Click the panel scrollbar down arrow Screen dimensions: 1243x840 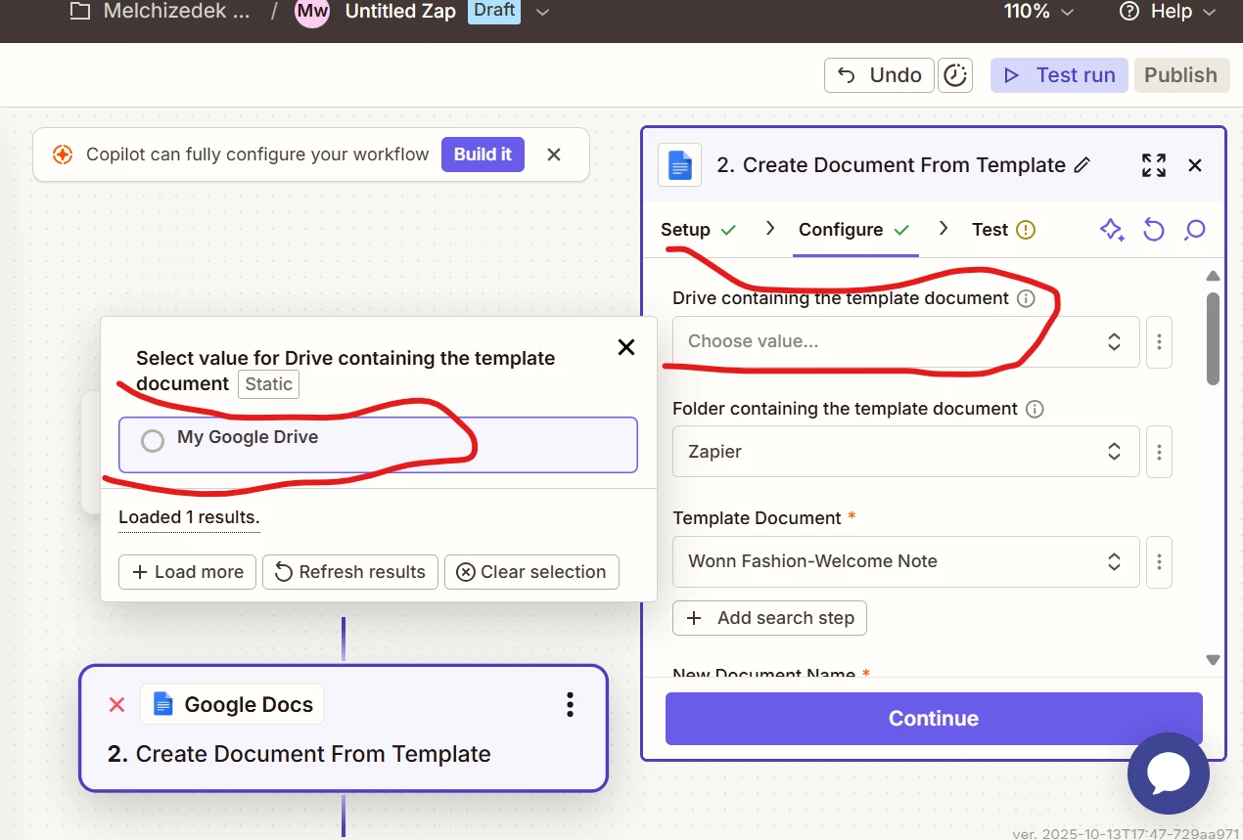click(x=1214, y=660)
